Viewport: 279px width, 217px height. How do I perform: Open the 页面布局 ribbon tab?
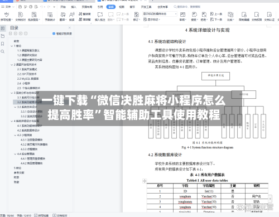coord(87,7)
